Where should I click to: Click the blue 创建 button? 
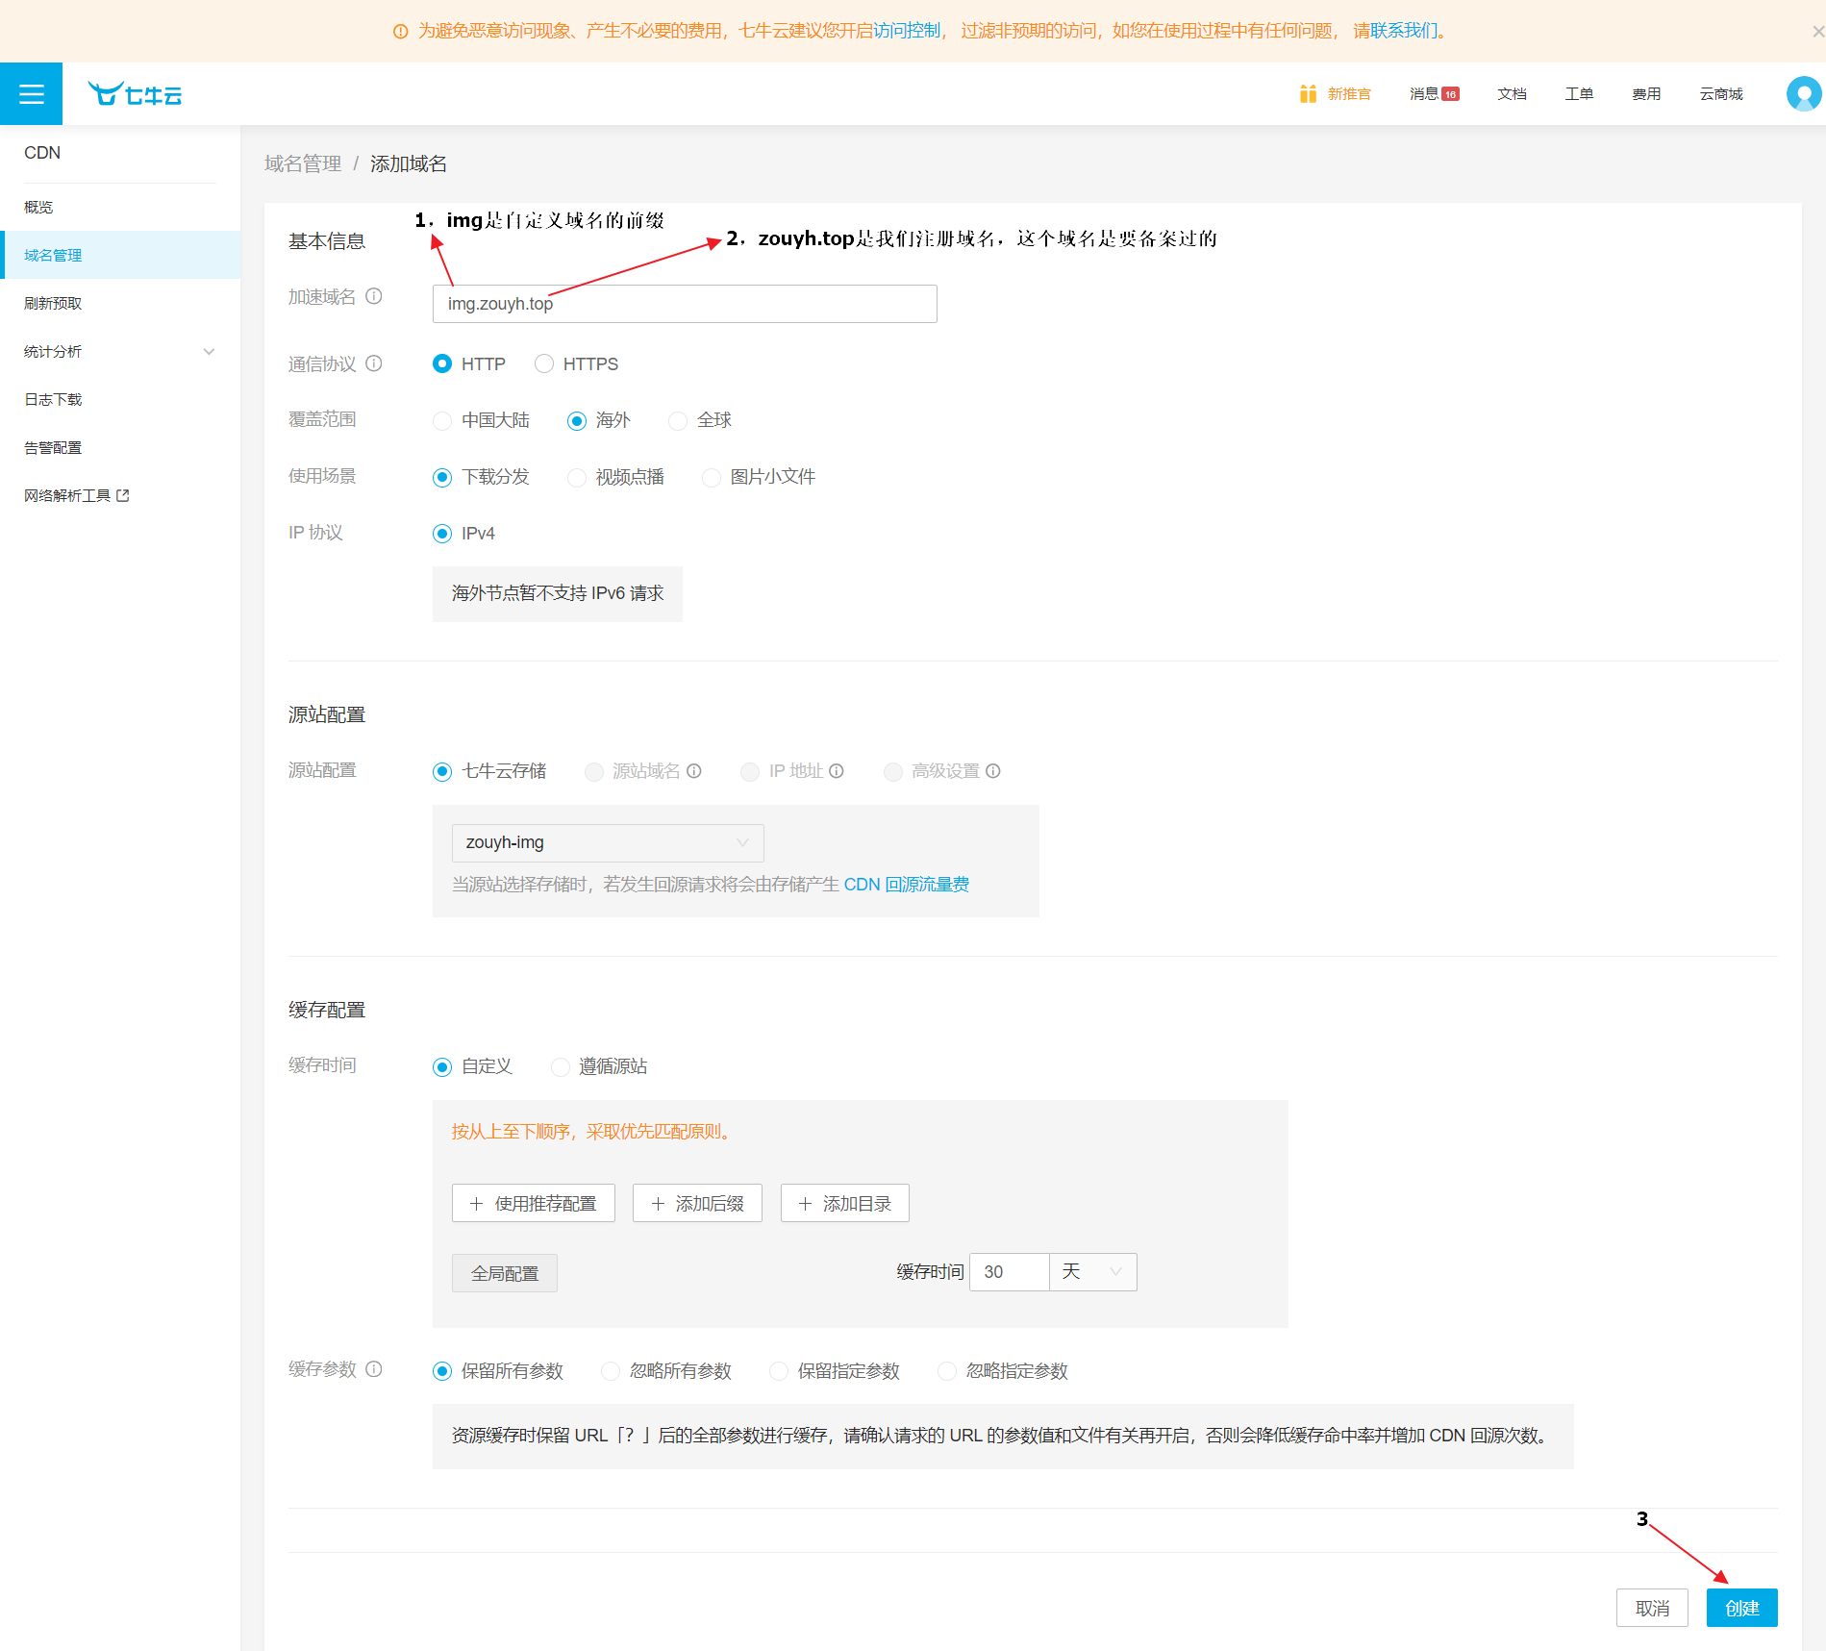(x=1741, y=1609)
